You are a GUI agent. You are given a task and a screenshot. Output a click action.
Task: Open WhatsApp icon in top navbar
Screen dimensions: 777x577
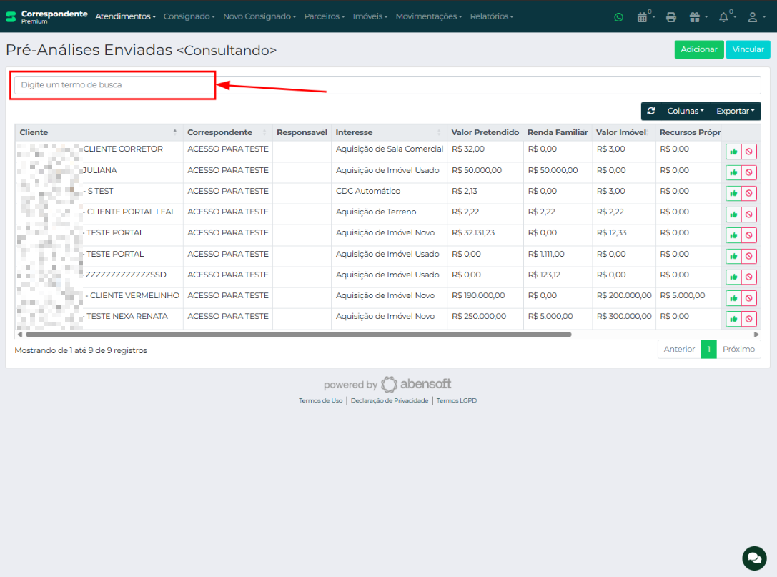(x=618, y=17)
